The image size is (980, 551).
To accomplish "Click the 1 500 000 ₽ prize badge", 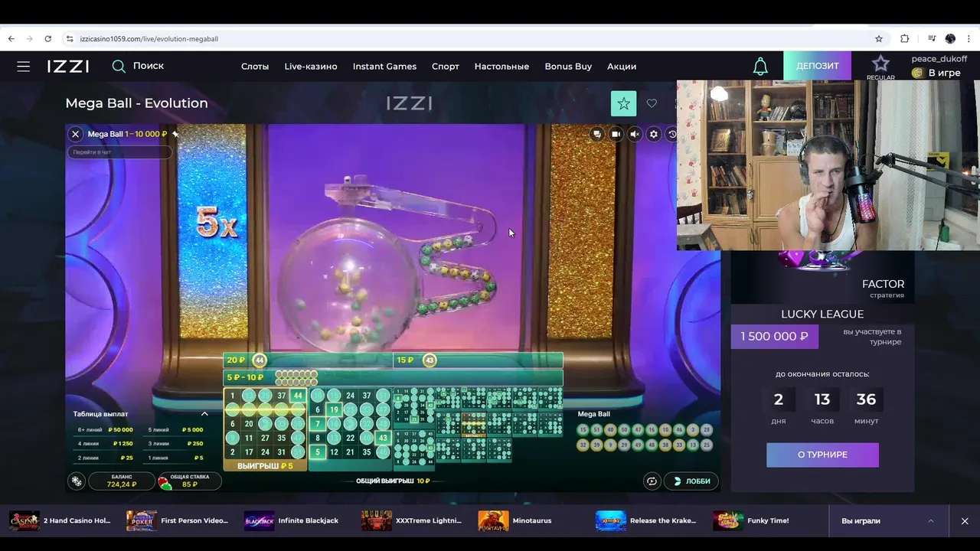I will [x=774, y=336].
